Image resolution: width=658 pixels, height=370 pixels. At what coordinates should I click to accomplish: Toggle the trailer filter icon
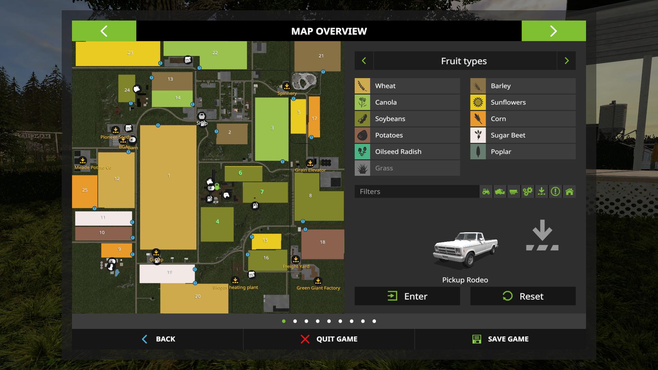[514, 192]
